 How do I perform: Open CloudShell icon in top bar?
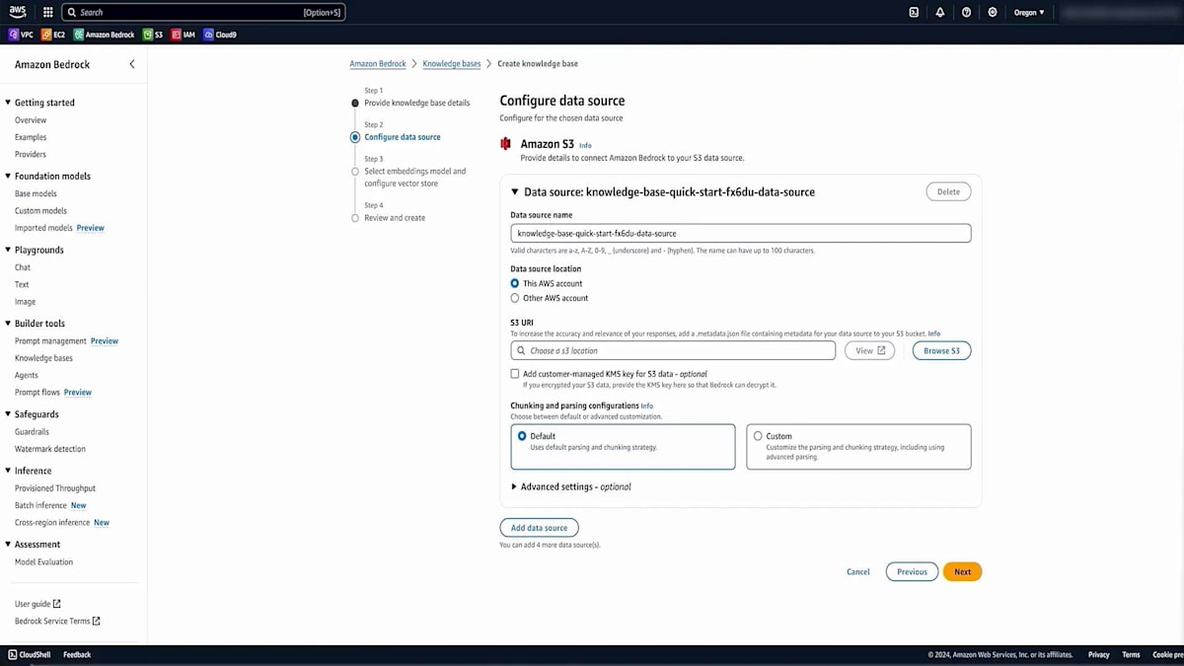pos(914,13)
